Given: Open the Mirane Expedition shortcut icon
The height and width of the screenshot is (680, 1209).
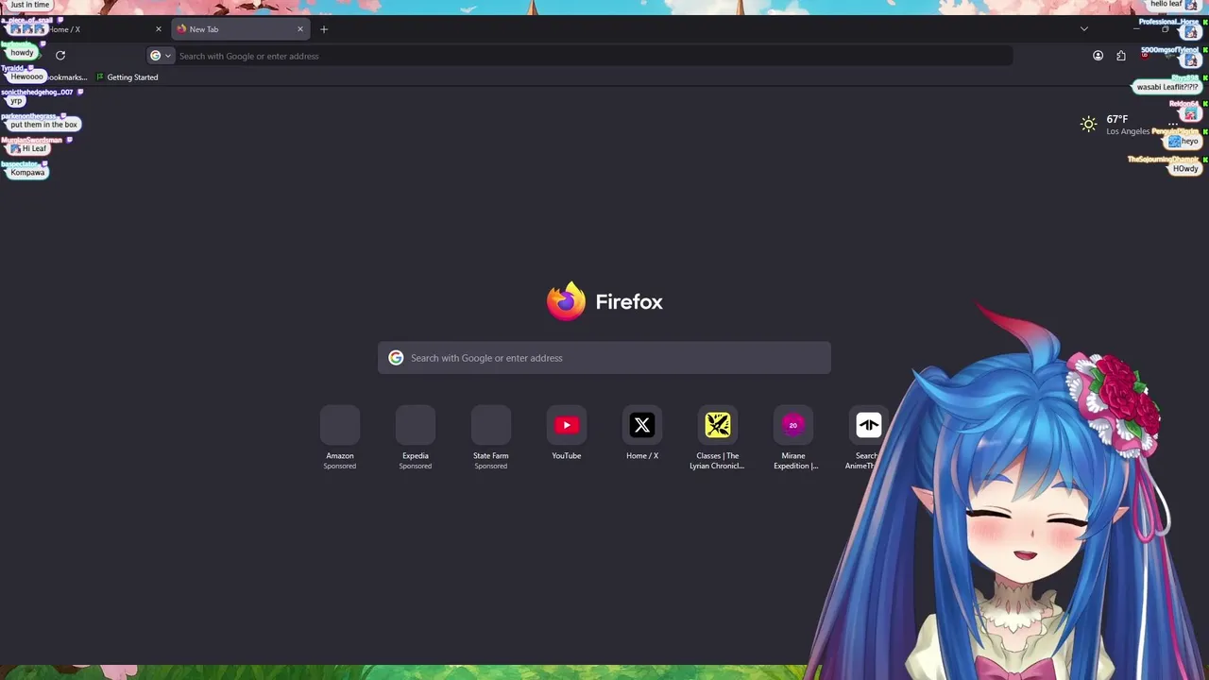Looking at the screenshot, I should tap(793, 425).
